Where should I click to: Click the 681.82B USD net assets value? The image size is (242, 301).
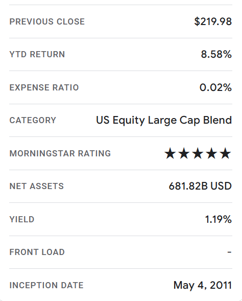point(200,186)
